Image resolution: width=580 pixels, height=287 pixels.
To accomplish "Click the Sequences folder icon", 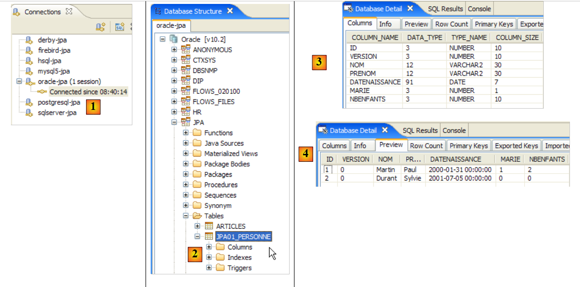I will point(197,195).
